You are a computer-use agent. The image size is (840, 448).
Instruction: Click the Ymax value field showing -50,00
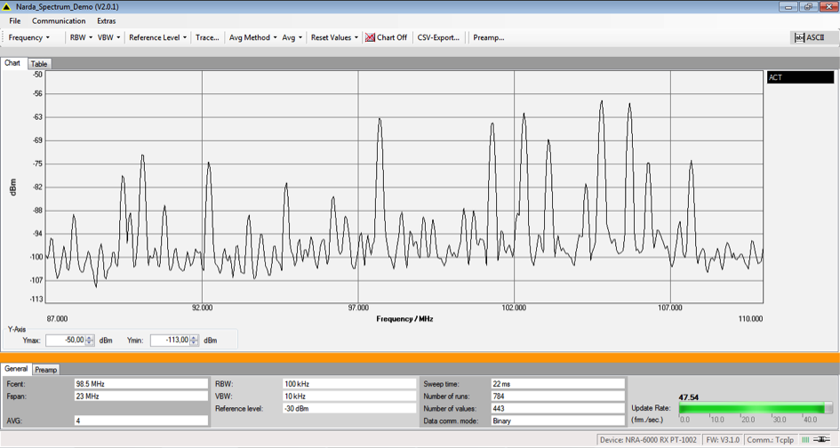[66, 340]
